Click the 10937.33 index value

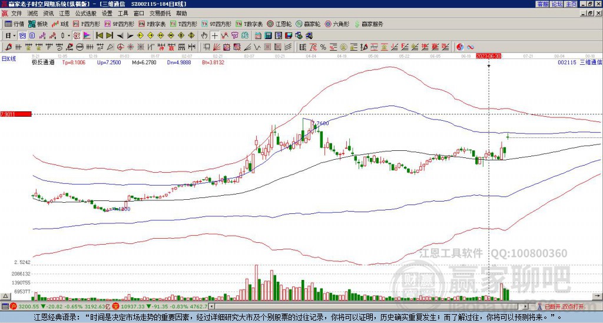(x=133, y=306)
